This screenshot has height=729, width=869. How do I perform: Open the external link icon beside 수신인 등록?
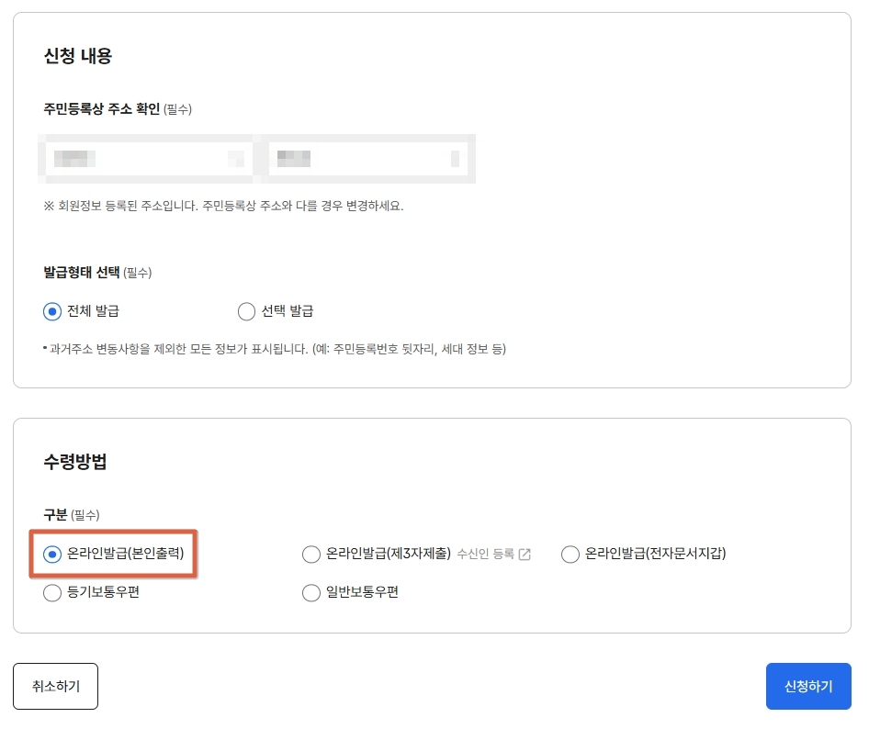coord(525,554)
